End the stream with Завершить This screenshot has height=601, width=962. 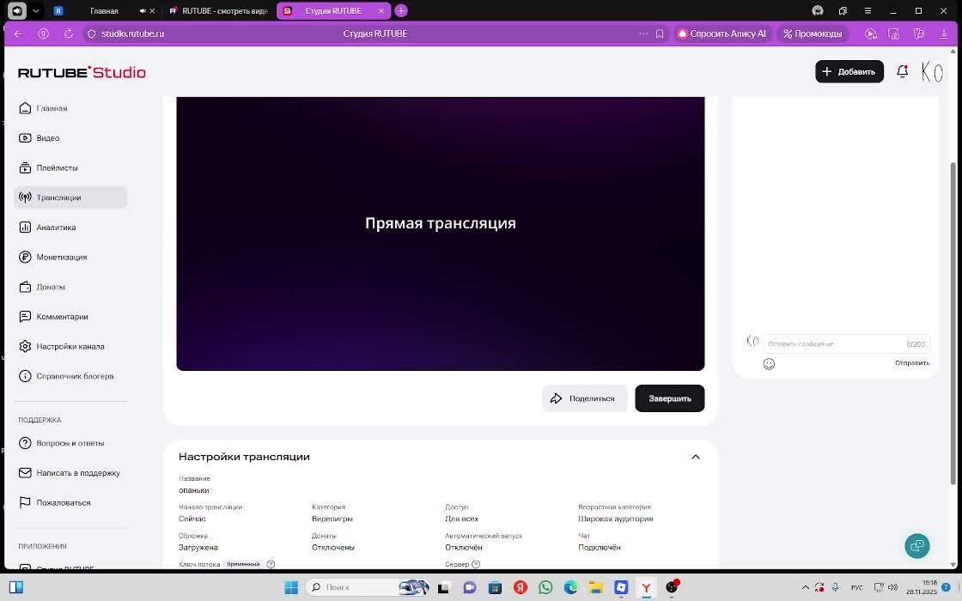coord(669,398)
